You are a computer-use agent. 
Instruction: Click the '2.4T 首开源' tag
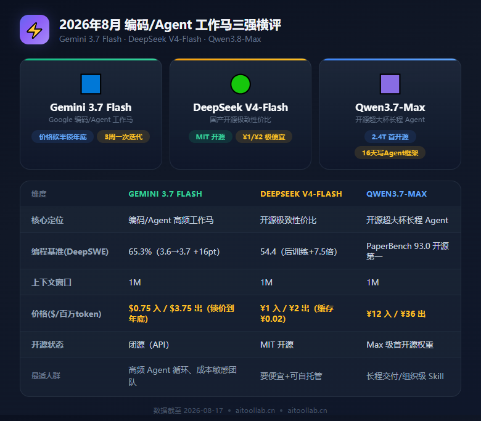tap(390, 137)
